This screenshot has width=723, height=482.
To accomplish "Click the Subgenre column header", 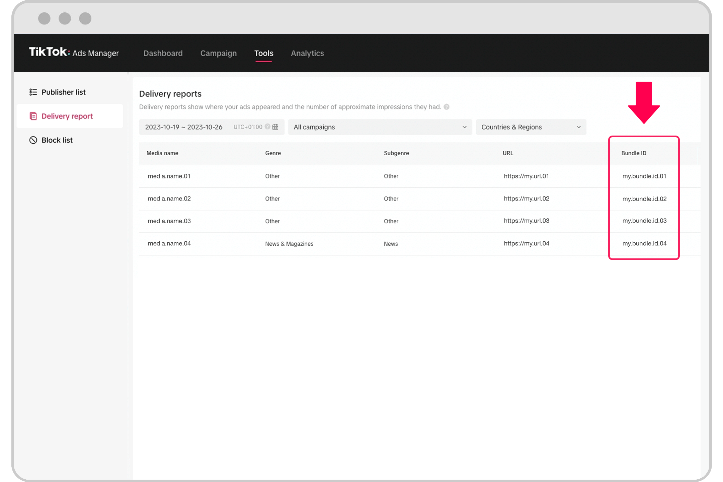I will click(x=396, y=153).
